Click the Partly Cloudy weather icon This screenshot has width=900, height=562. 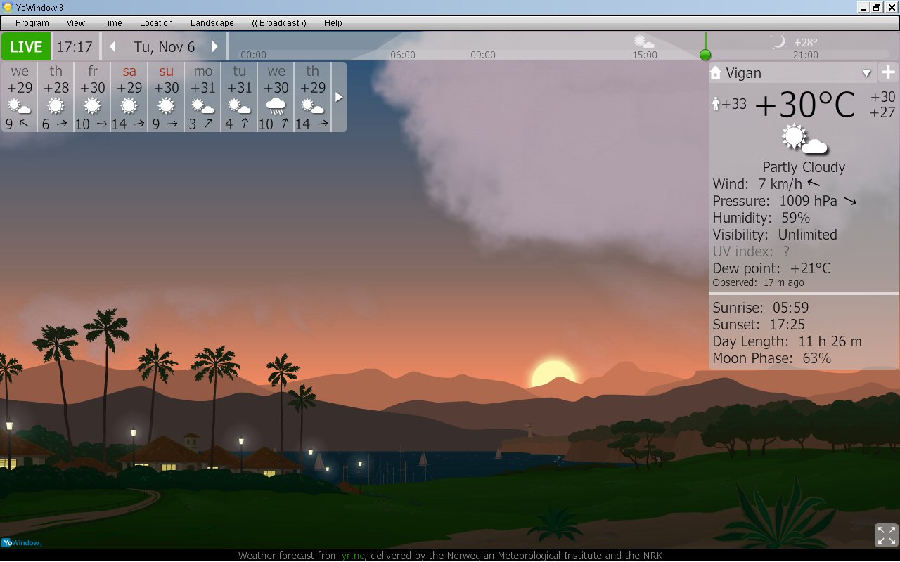[804, 139]
